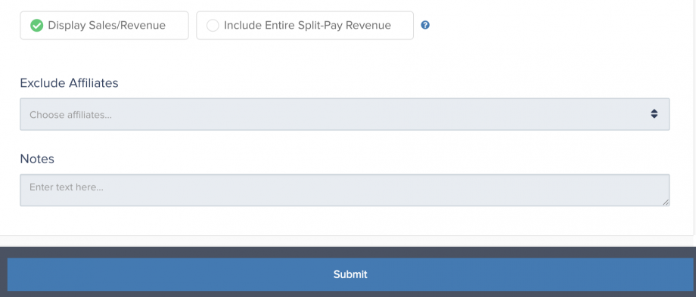696x297 pixels.
Task: Submit the form with the Submit button
Action: click(x=350, y=274)
